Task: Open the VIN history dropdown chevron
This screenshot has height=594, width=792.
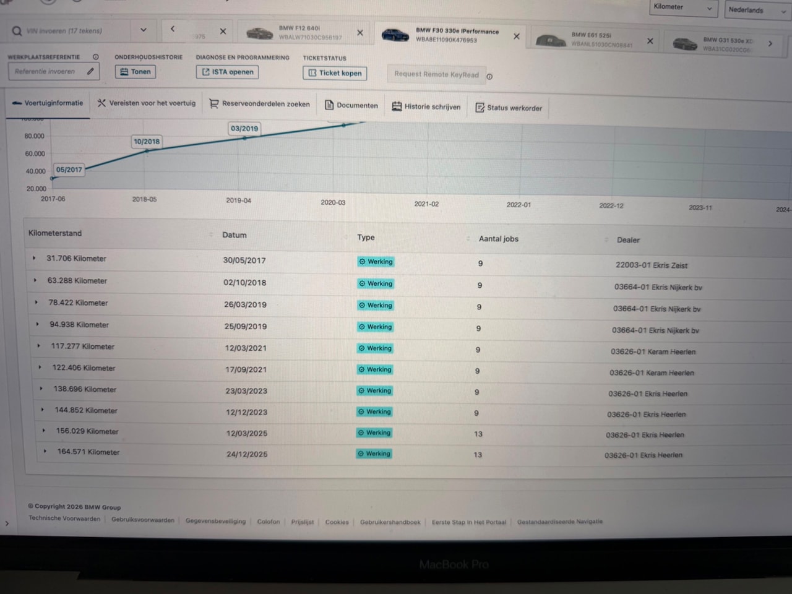Action: (x=144, y=30)
